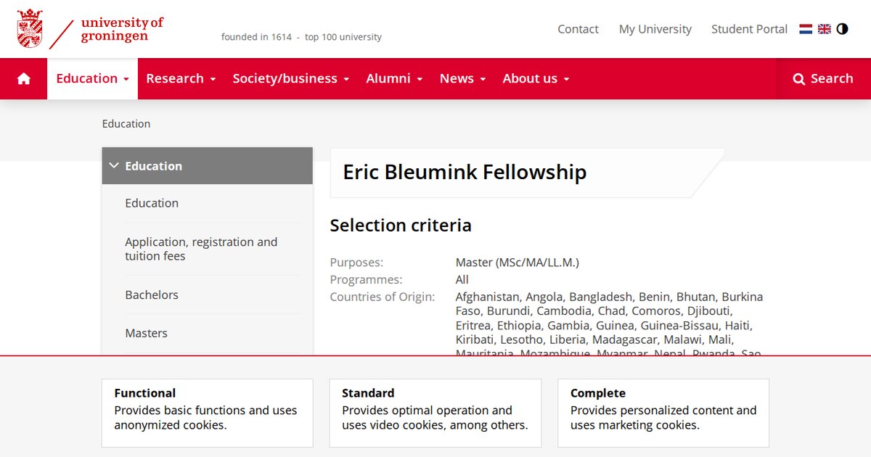
Task: Select the English UK flag icon
Action: 825,29
